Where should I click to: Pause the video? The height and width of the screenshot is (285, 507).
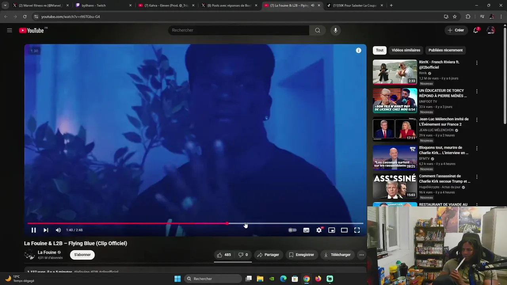click(34, 230)
